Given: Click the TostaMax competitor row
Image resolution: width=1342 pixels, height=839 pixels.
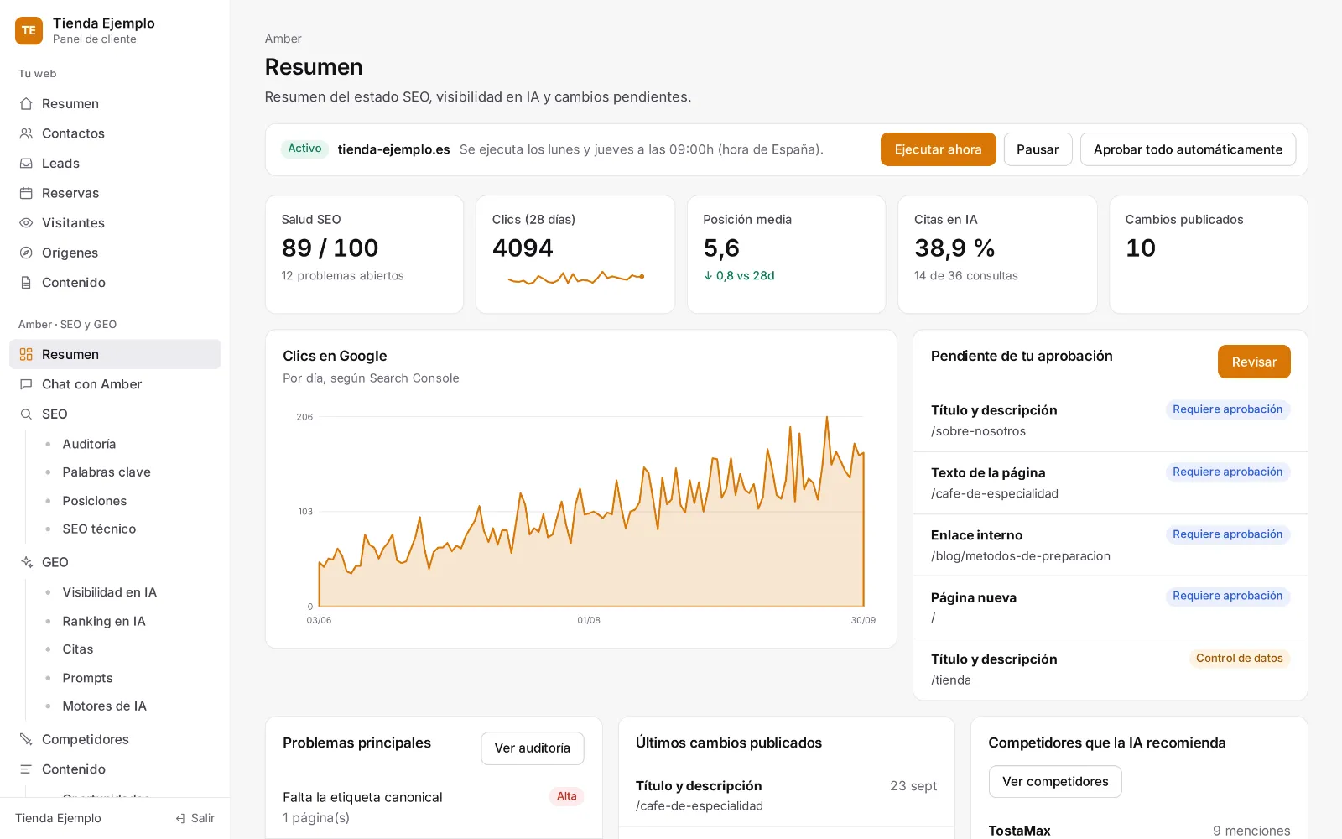Looking at the screenshot, I should (1139, 831).
